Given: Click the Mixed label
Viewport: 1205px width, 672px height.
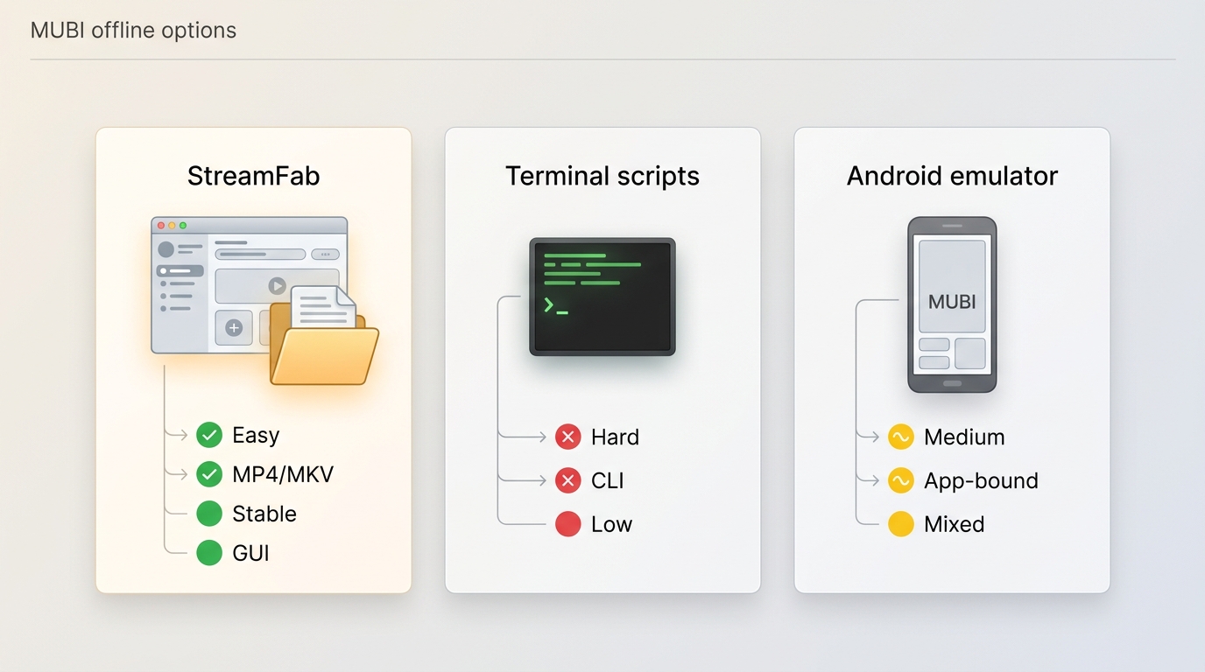Looking at the screenshot, I should (x=955, y=524).
